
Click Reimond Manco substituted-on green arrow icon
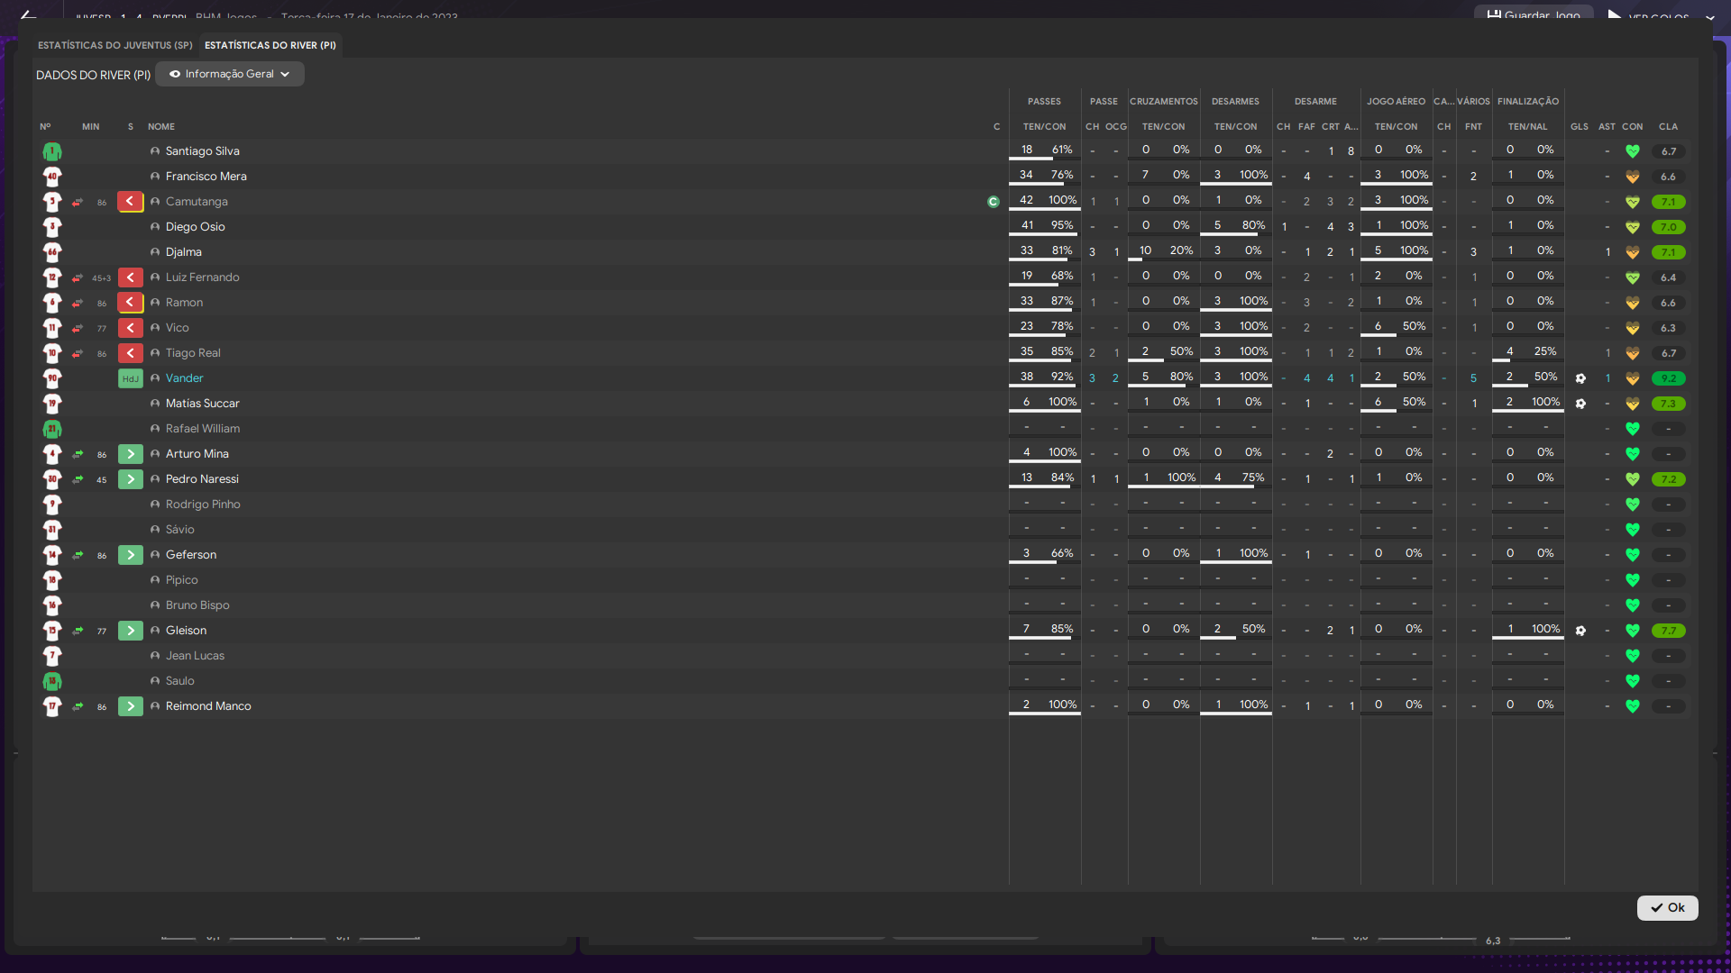[x=131, y=706]
